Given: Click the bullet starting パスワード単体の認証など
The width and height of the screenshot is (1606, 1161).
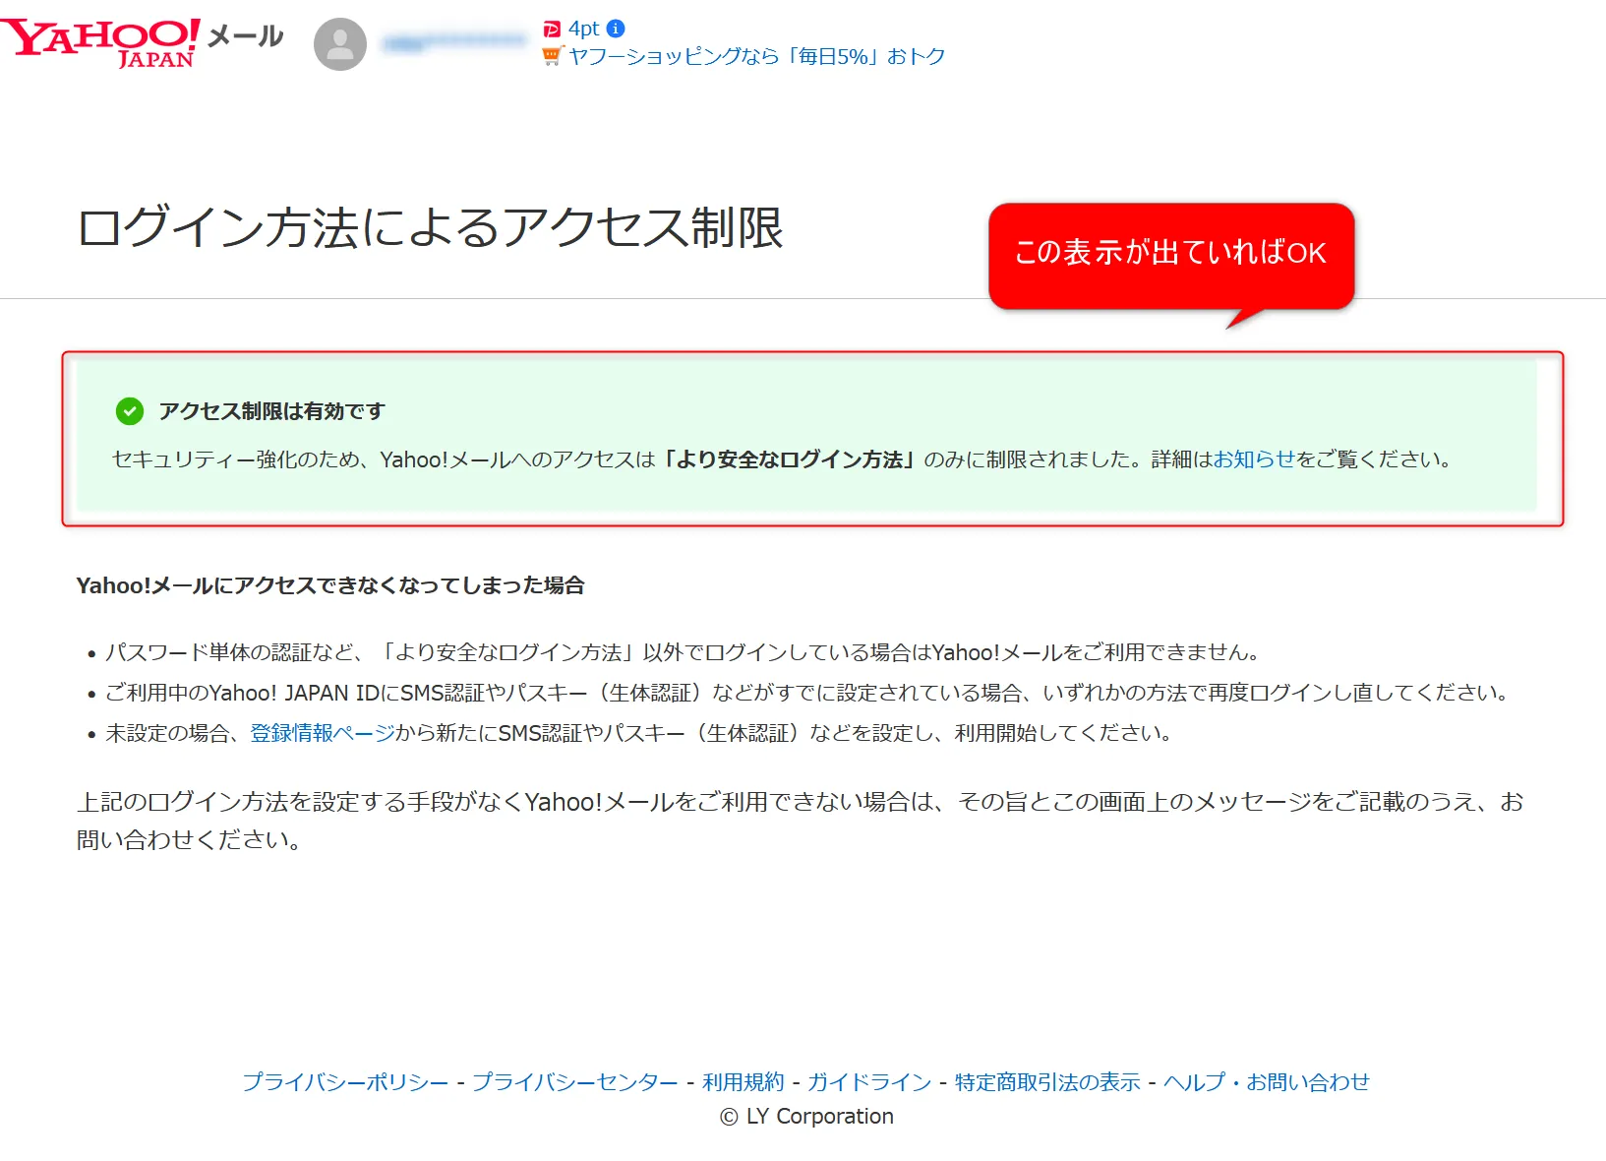Looking at the screenshot, I should tap(683, 652).
